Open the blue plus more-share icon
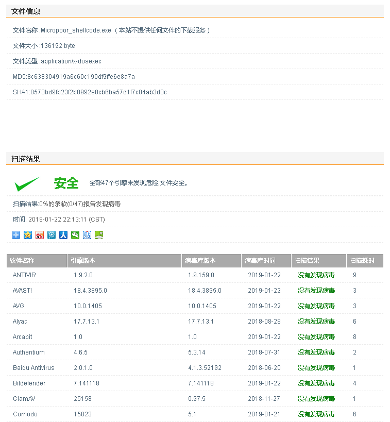 pyautogui.click(x=16, y=235)
